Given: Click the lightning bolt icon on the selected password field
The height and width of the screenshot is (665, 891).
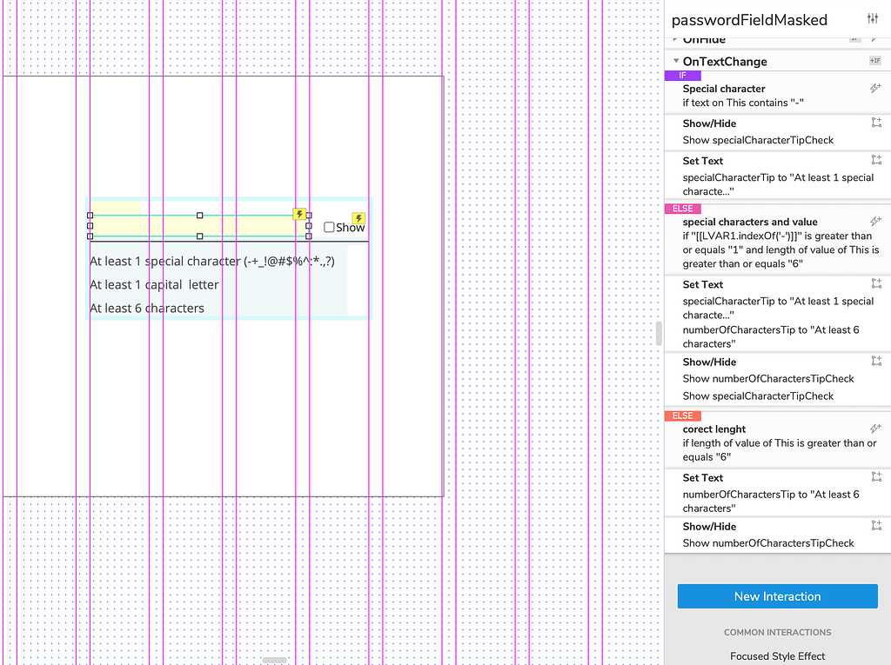Looking at the screenshot, I should pos(299,213).
